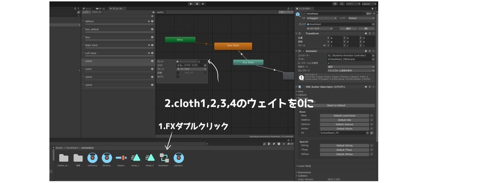Switch to the ゲーム tab

[x=100, y=9]
